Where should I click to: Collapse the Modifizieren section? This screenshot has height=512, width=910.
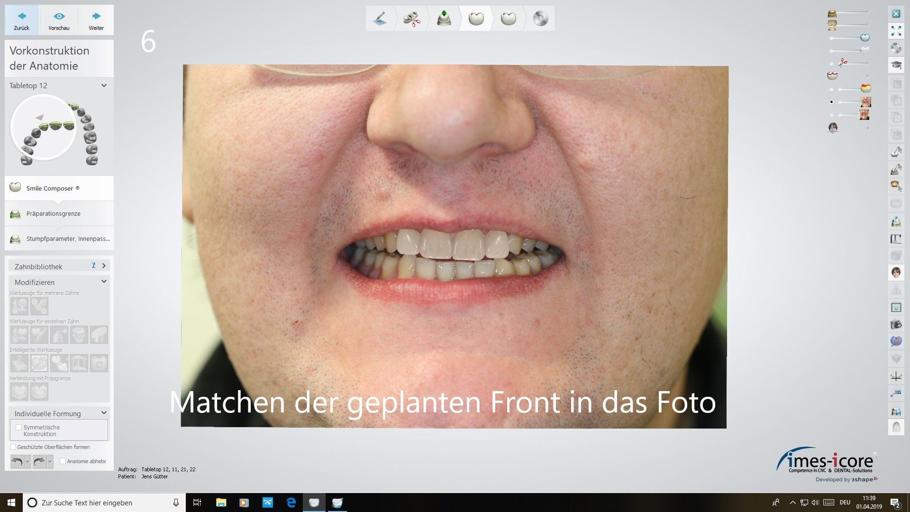[x=104, y=282]
